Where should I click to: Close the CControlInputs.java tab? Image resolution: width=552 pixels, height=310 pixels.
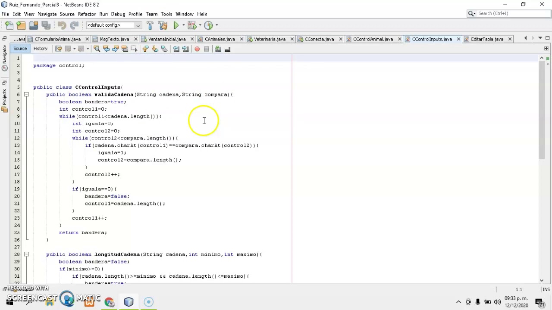point(458,39)
